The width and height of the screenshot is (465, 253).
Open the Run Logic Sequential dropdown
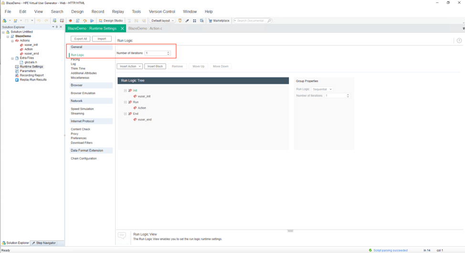point(322,89)
